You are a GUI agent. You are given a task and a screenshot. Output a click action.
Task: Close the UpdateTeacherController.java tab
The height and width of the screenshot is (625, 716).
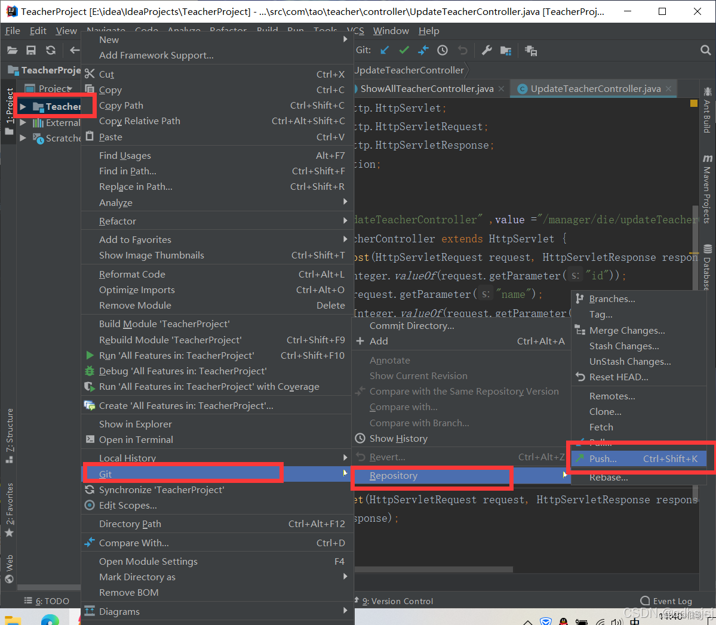tap(668, 88)
